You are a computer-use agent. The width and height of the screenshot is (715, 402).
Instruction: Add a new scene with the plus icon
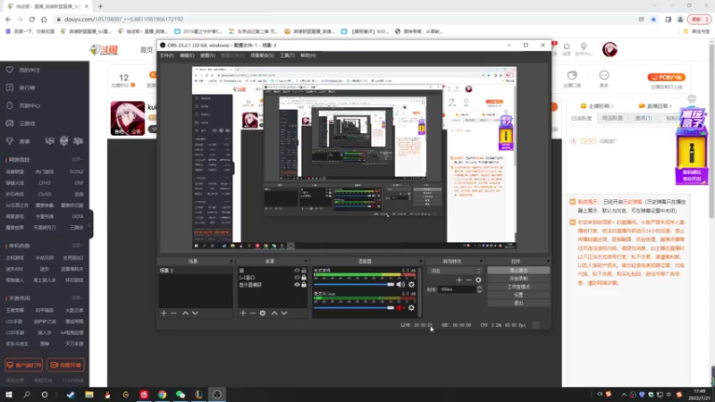pos(164,314)
